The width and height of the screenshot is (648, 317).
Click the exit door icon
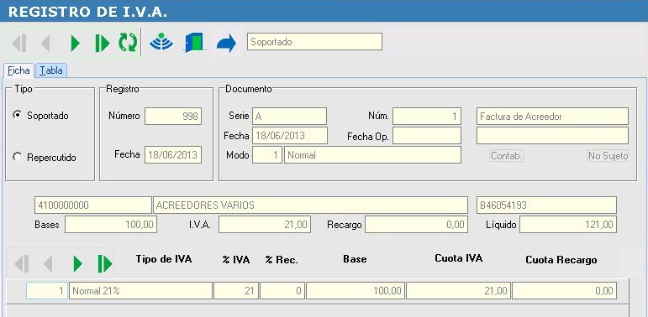coord(194,43)
